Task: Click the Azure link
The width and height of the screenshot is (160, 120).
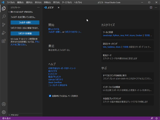Action: point(132,35)
